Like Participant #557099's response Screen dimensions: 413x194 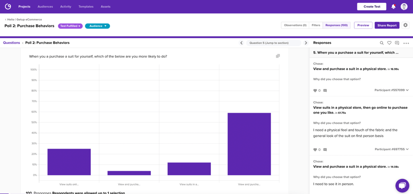click(315, 90)
